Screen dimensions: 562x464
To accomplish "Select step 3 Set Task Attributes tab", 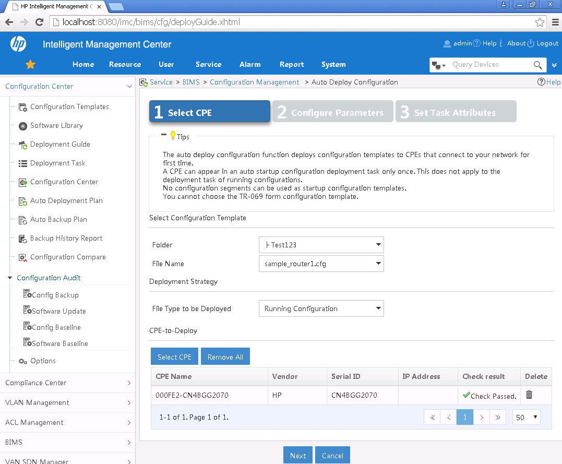I will (456, 112).
